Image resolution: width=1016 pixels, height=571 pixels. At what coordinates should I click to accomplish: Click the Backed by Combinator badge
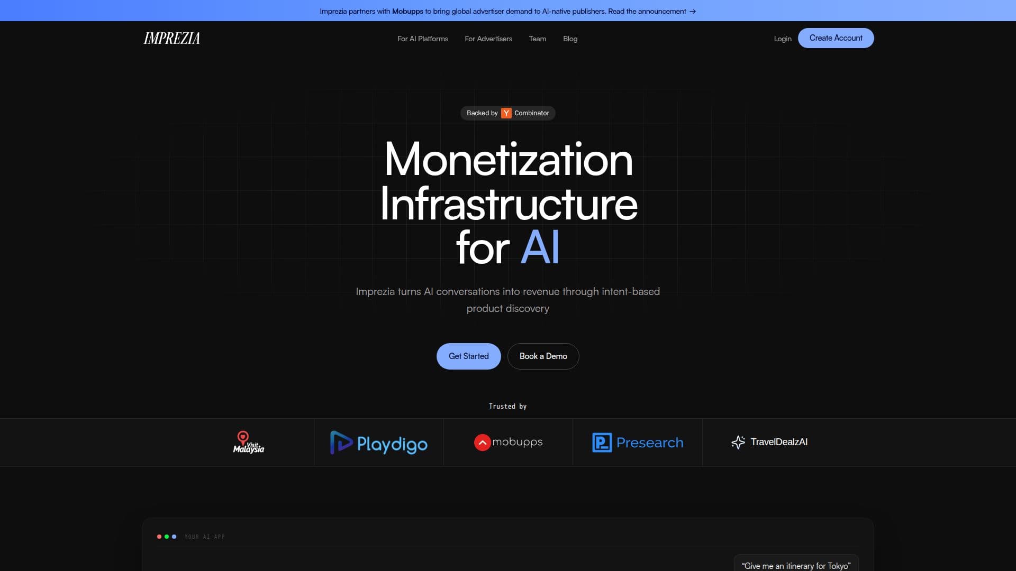click(x=507, y=113)
